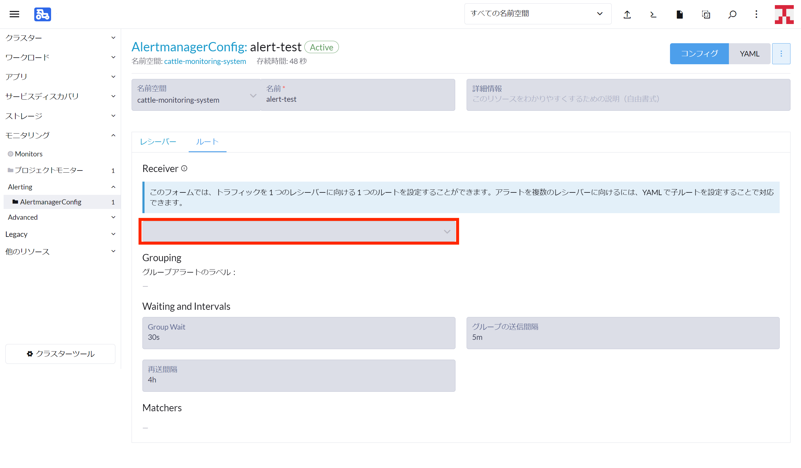Image resolution: width=801 pixels, height=468 pixels.
Task: Click the クラスターツール button
Action: [x=60, y=354]
